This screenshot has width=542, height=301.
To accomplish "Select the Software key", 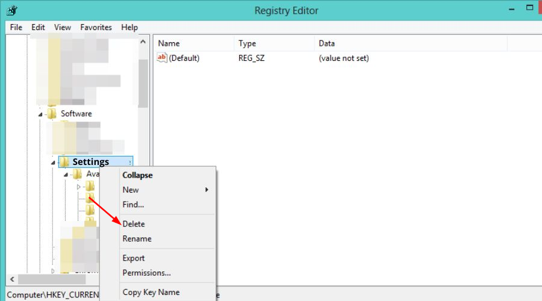I will [76, 114].
